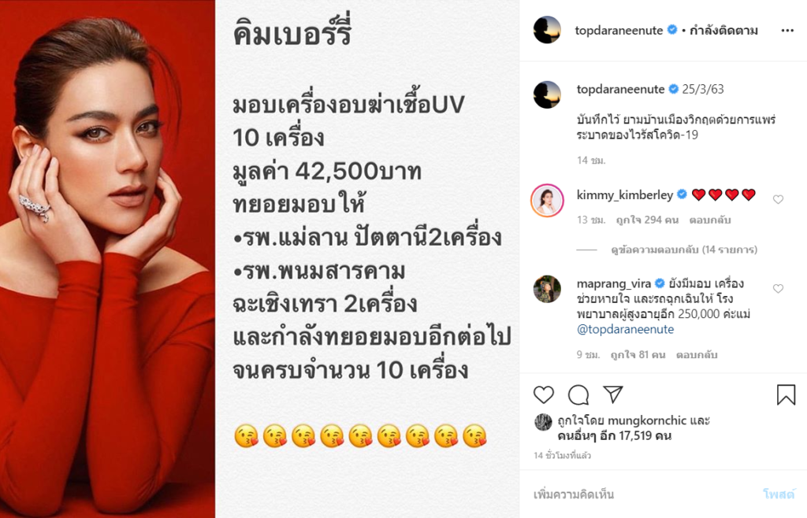Reply to kimmy_kimberley's comment via ตอบกลับ
The height and width of the screenshot is (518, 807).
coord(710,220)
